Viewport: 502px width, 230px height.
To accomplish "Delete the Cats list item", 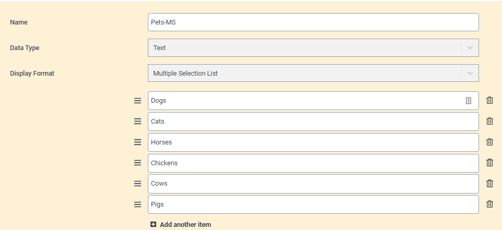I will (489, 121).
